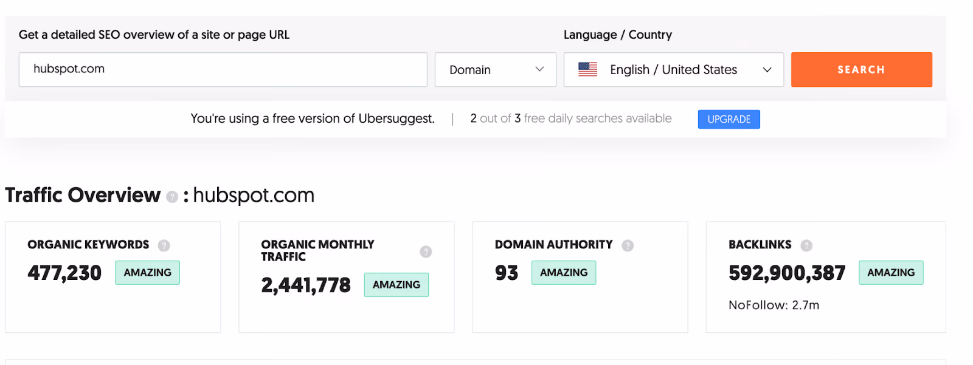Click the United States flag icon
This screenshot has width=973, height=365.
(x=587, y=69)
